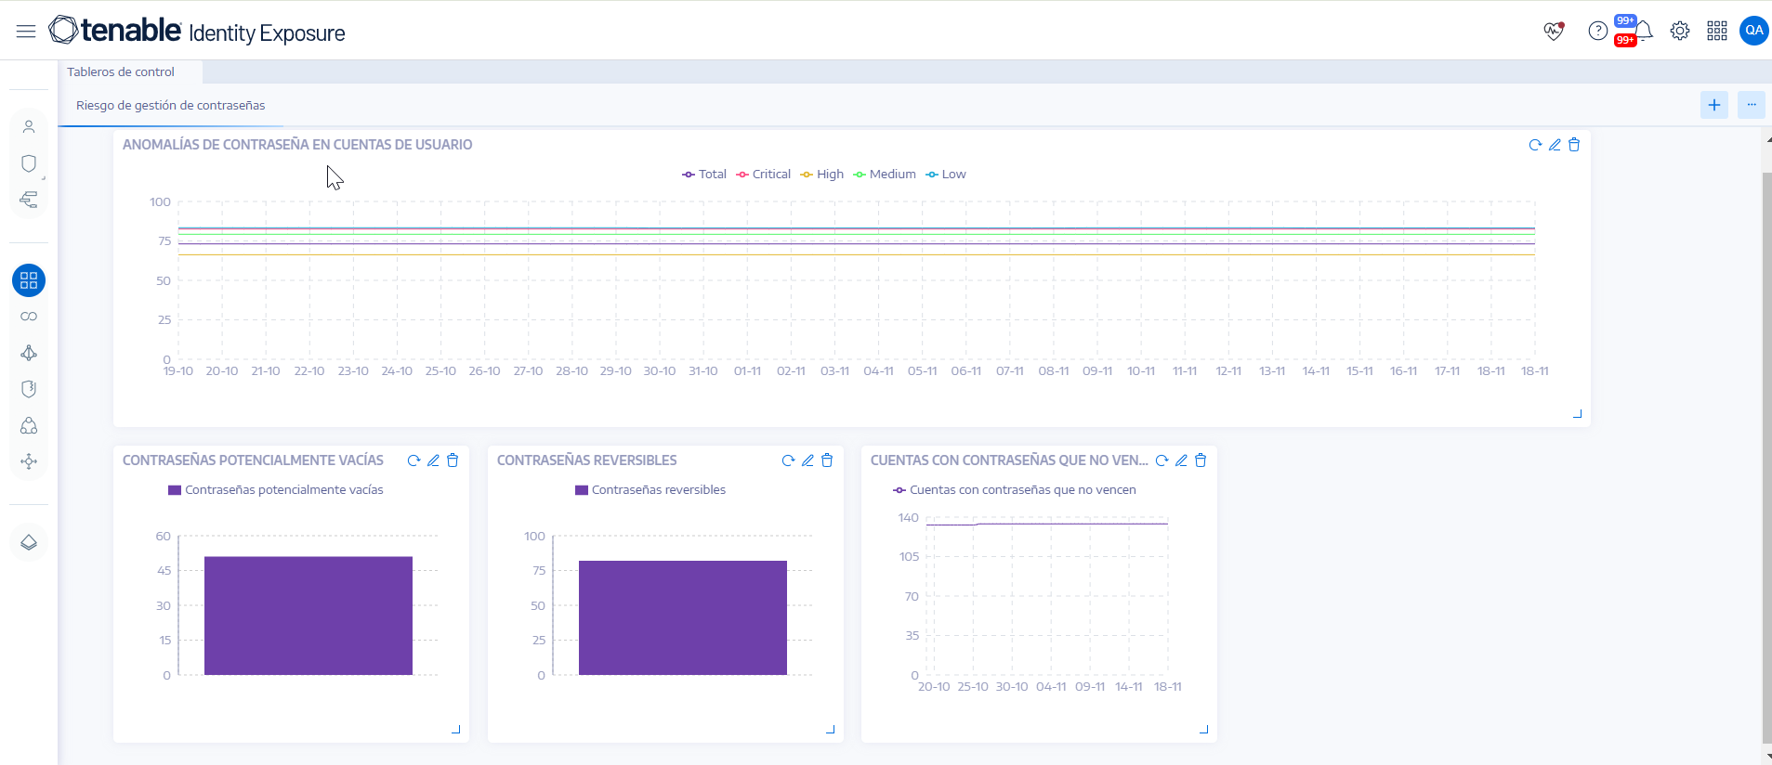Toggle Contraseñas potencialmente vacías legend entry

pyautogui.click(x=276, y=490)
